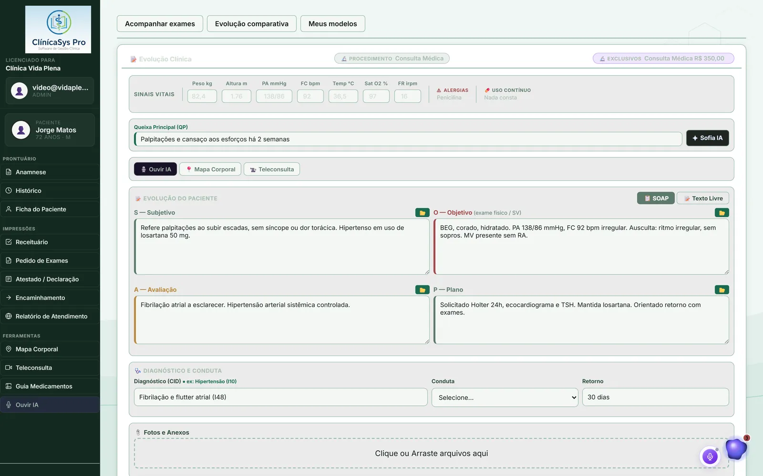The width and height of the screenshot is (763, 476).
Task: Click the purple floating microphone button
Action: [x=710, y=457]
